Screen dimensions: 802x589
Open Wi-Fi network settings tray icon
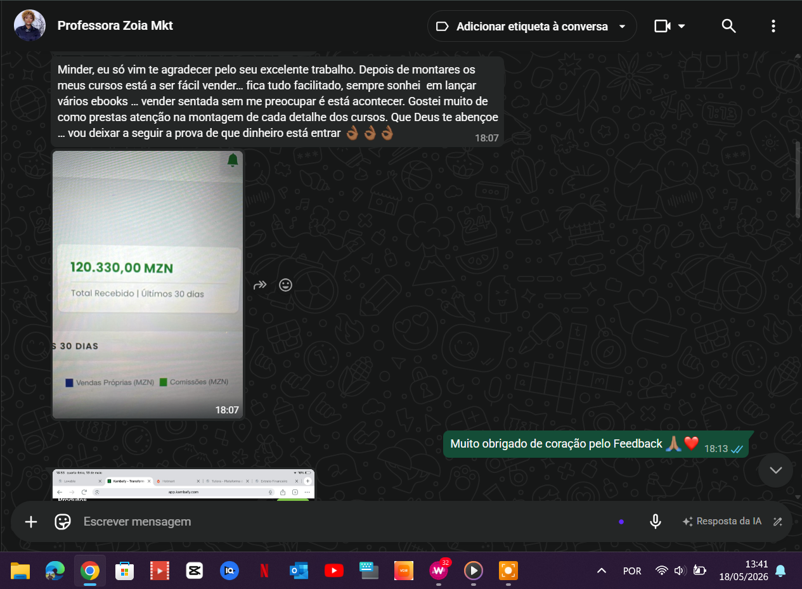pos(662,571)
